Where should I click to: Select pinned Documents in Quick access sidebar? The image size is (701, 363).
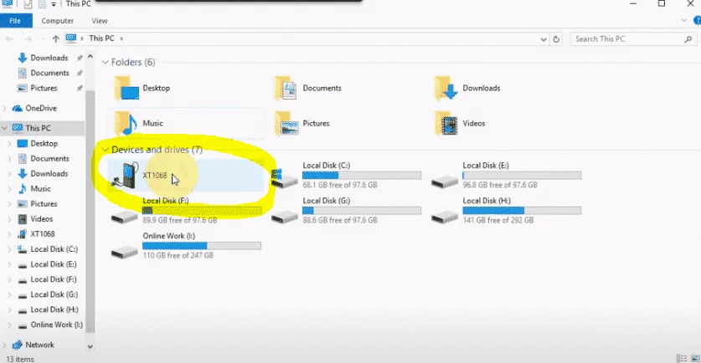coord(49,74)
